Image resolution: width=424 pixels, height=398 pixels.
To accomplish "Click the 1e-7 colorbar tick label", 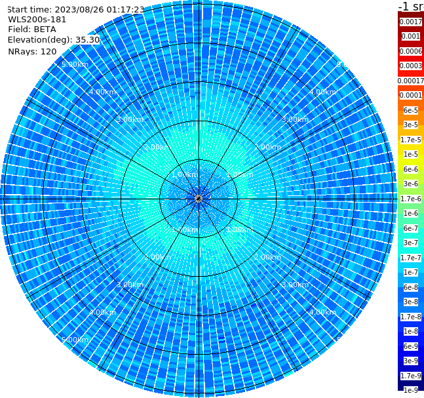I will coord(411,272).
